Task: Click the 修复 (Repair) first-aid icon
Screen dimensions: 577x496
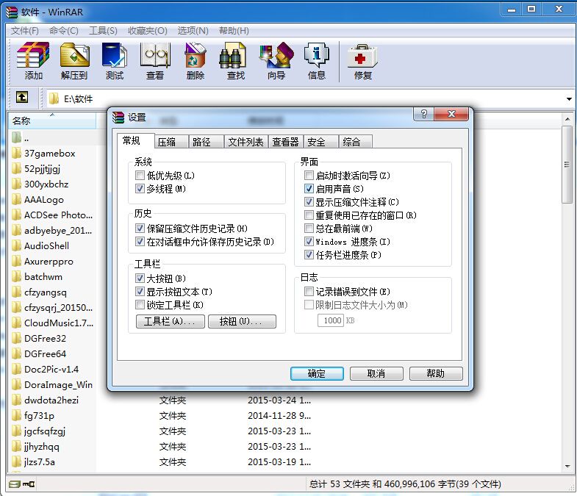Action: 363,56
